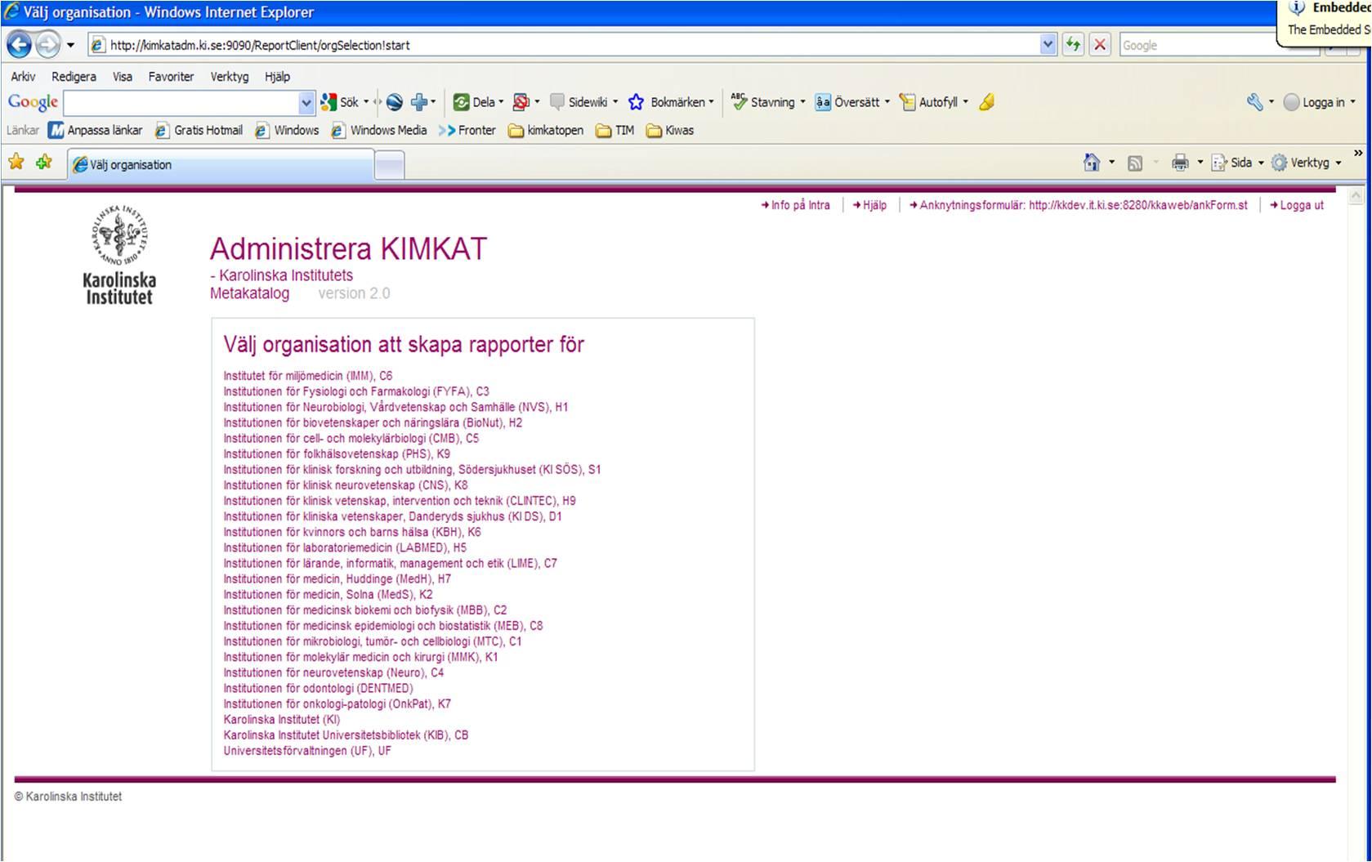Open a new blank tab
The width and height of the screenshot is (1372, 862).
389,165
